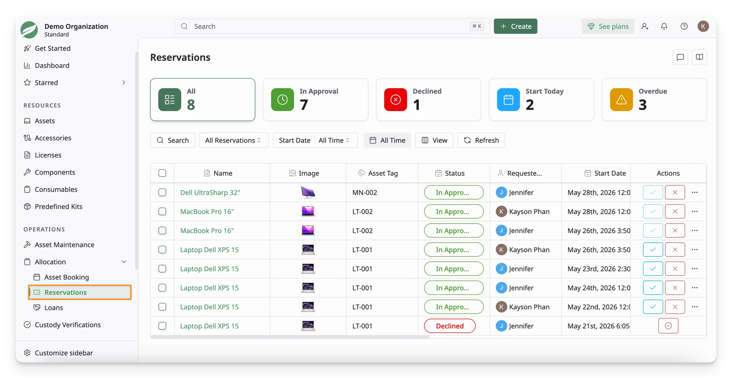
Task: Decline Kayson Phan's MacBook Pro reservation
Action: [675, 211]
